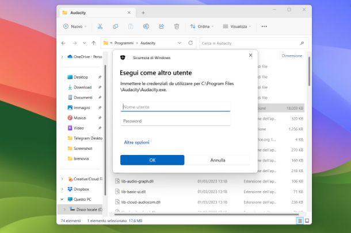
Task: Open Documenti in the sidebar
Action: [80, 98]
